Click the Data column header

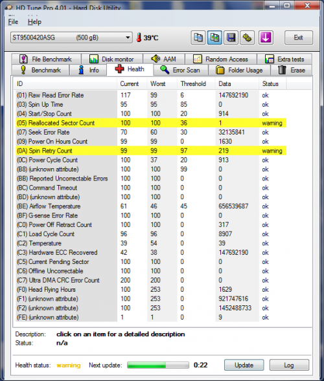coord(237,84)
